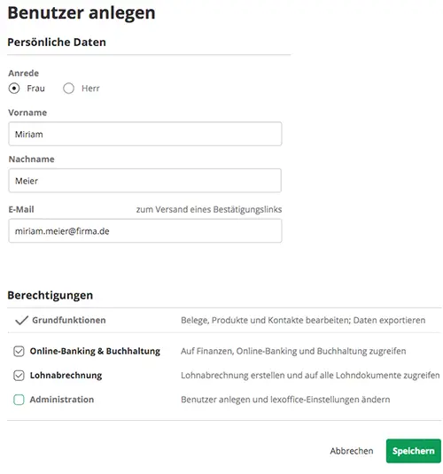Click the 'Nachname' field label
This screenshot has width=443, height=474.
[31, 159]
